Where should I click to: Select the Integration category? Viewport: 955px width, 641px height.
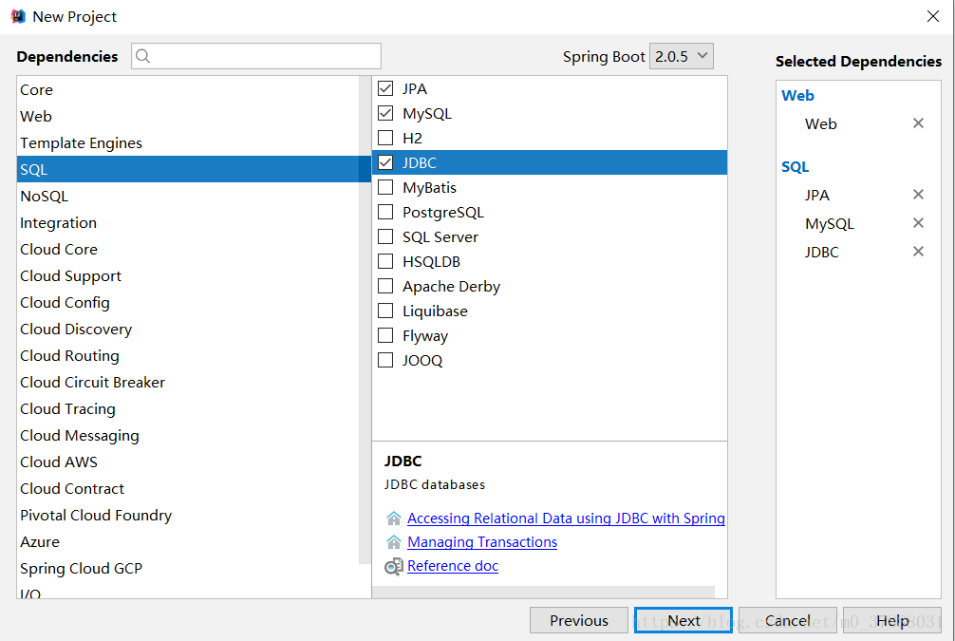(188, 223)
